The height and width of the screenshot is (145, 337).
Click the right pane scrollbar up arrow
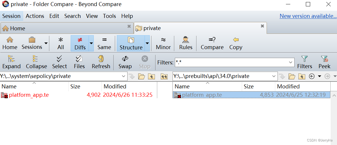tap(334, 95)
